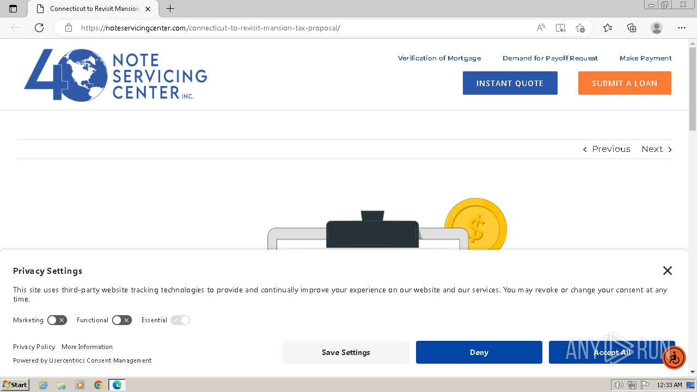The image size is (697, 392).
Task: Open Collections icon
Action: pyautogui.click(x=632, y=28)
